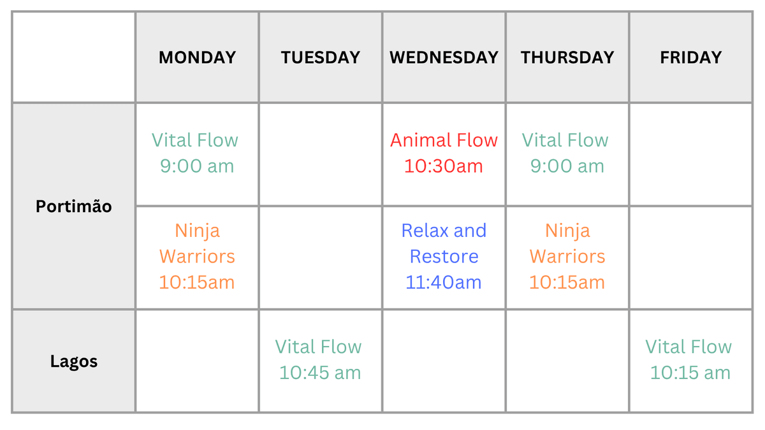Select the Portimão location row label
Viewport: 765px width, 430px height.
73,206
